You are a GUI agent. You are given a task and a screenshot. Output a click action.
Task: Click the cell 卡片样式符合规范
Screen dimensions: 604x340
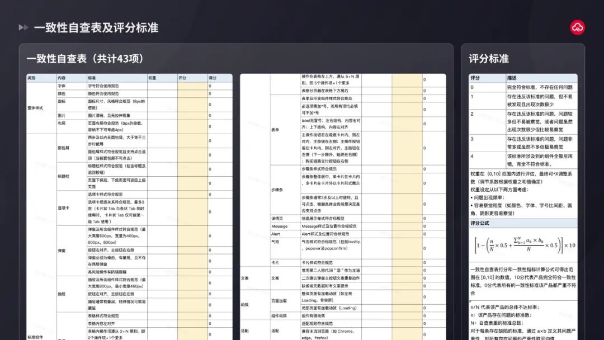[x=331, y=263]
